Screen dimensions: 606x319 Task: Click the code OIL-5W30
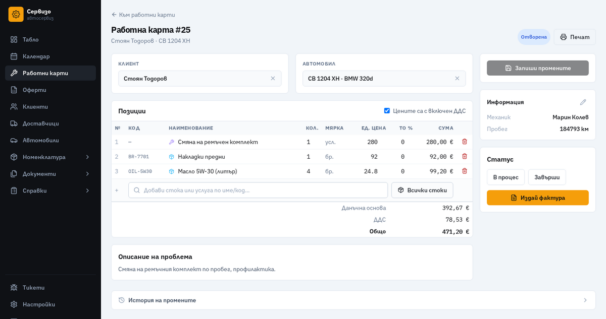140,171
